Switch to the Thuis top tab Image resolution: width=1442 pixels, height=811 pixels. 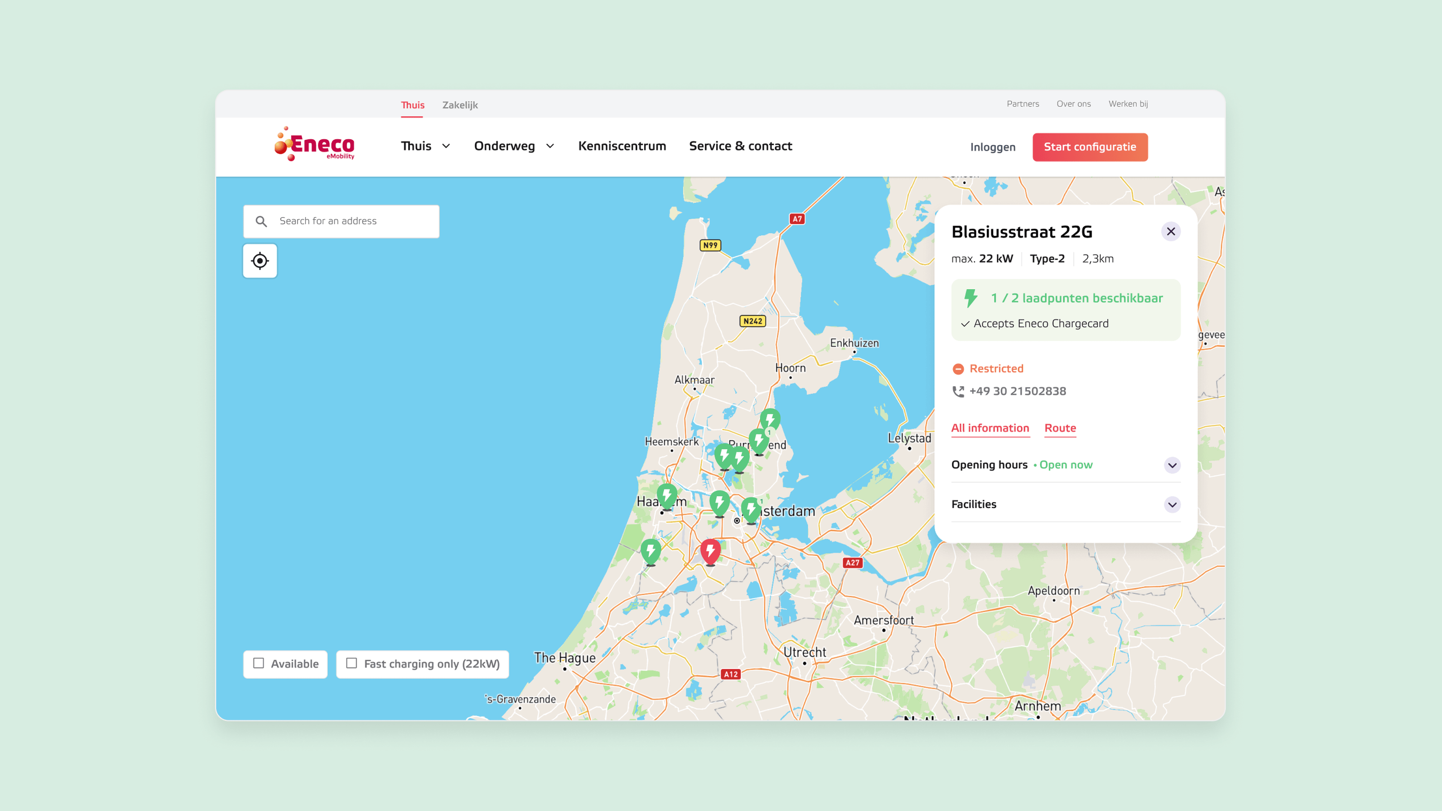point(412,105)
